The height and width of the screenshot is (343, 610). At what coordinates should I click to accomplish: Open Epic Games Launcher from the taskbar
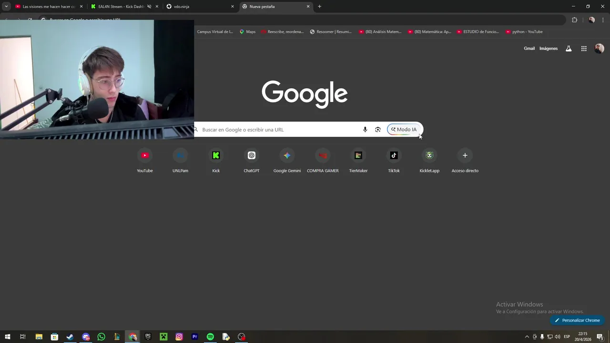(148, 337)
